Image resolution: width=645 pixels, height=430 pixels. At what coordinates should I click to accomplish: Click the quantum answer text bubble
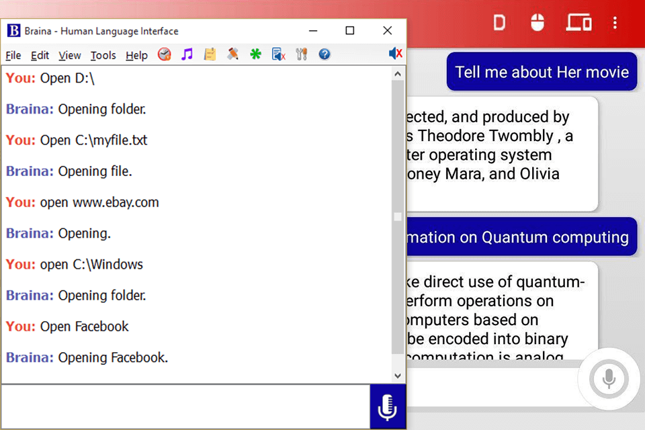click(x=502, y=310)
